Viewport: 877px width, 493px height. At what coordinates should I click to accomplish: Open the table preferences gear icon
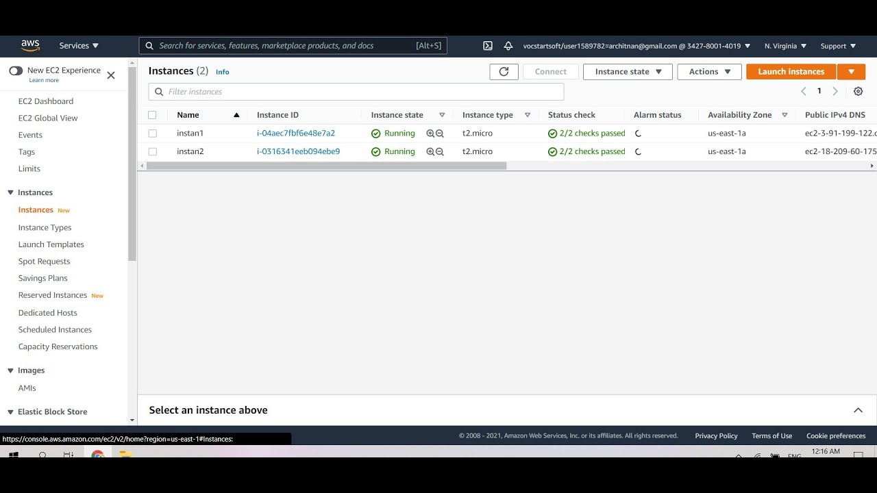pyautogui.click(x=858, y=91)
